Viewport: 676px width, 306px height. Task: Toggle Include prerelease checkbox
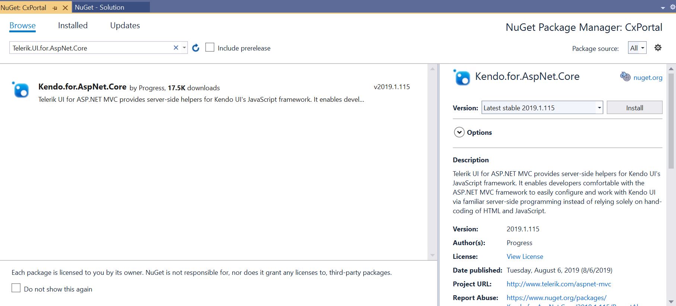pyautogui.click(x=210, y=48)
